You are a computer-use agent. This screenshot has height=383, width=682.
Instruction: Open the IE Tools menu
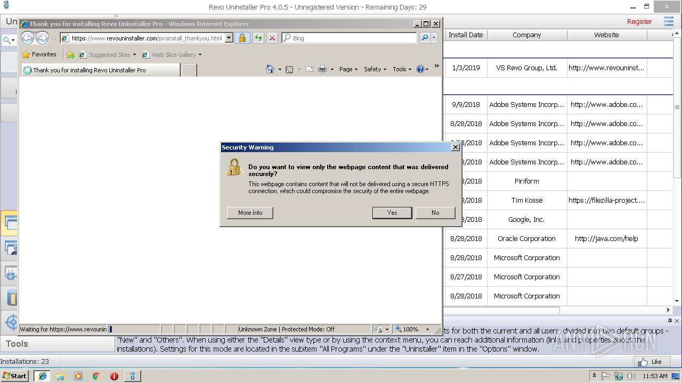[x=402, y=69]
